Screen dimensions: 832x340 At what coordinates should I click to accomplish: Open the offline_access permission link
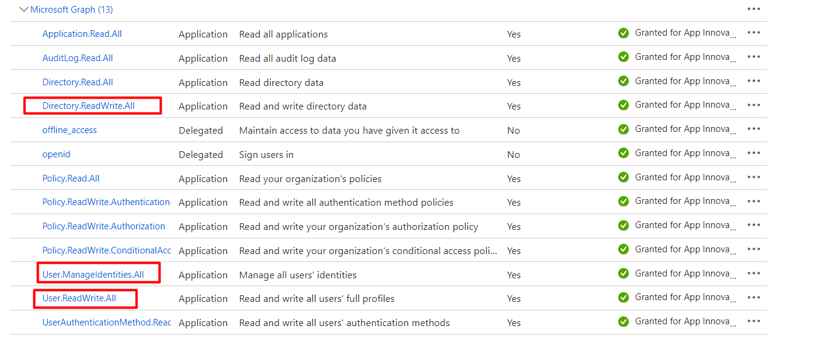(70, 130)
